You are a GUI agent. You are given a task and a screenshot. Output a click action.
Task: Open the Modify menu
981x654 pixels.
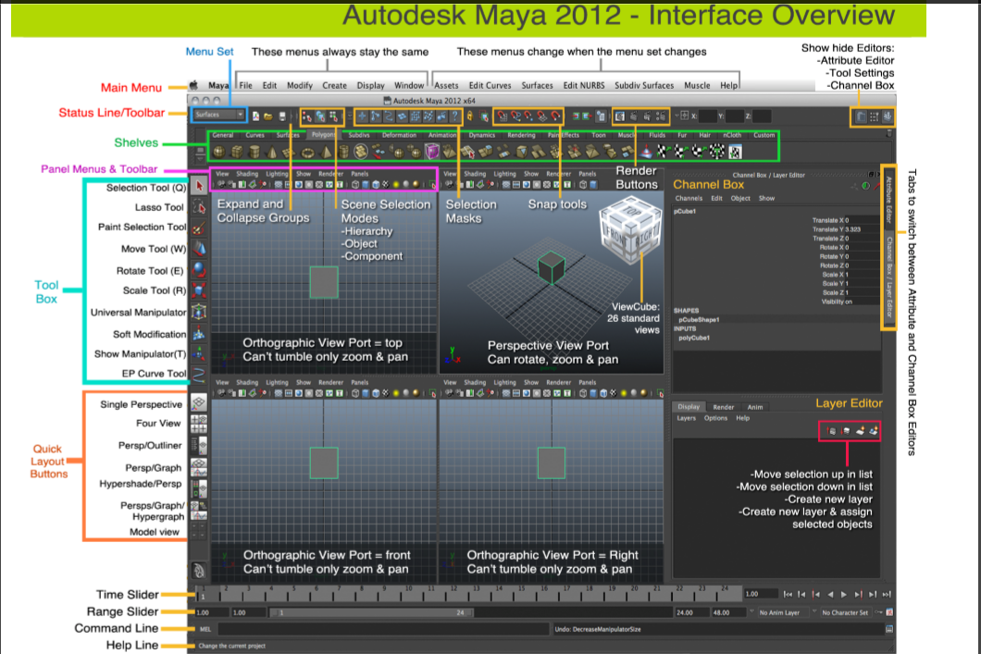[300, 86]
